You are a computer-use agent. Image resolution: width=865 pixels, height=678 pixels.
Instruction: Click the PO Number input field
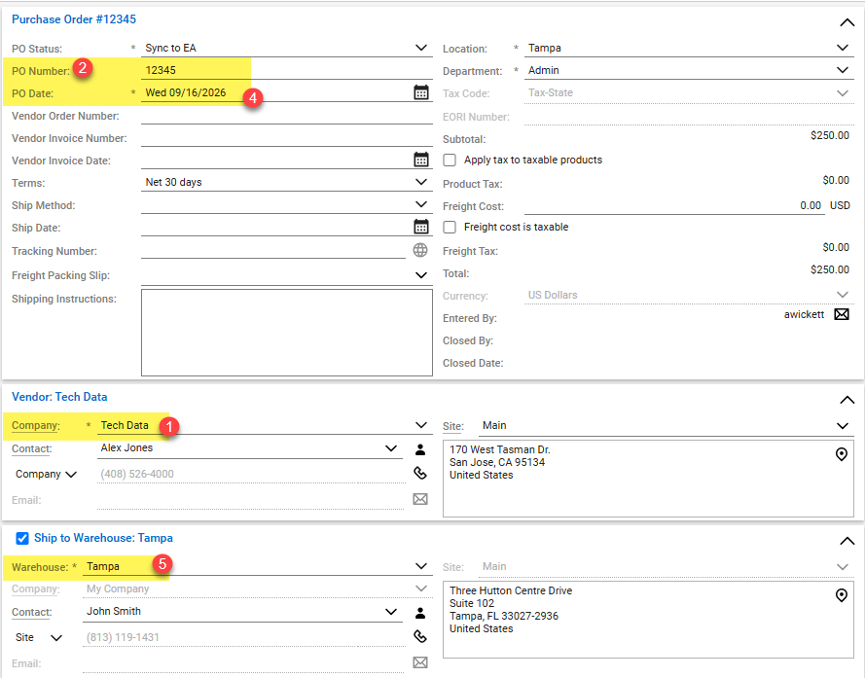click(286, 71)
